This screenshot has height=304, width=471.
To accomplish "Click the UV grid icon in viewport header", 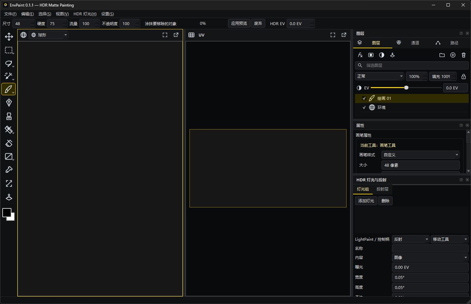I will click(x=191, y=35).
